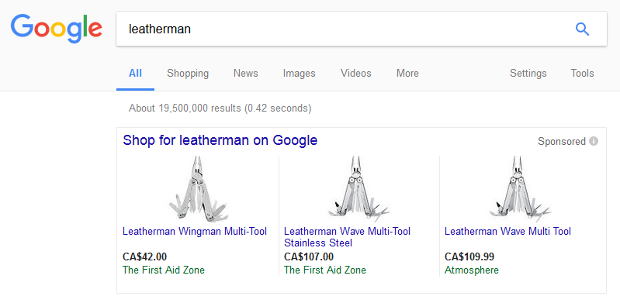Open Leatherman Wave Multi Tool link
The width and height of the screenshot is (620, 303).
pos(507,232)
